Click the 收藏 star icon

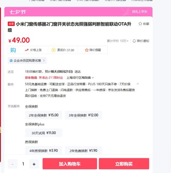pos(140,24)
